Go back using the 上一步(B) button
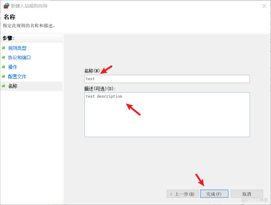 (x=183, y=194)
